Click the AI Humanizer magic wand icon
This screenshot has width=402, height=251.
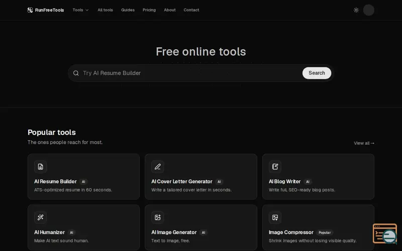pos(41,217)
